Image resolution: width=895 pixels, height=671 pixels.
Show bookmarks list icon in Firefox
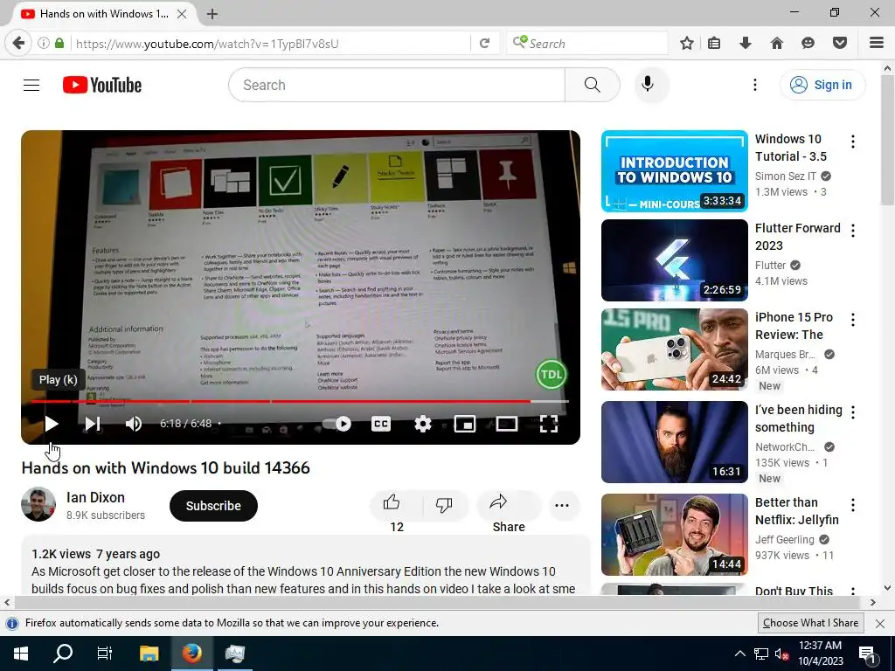tap(714, 44)
